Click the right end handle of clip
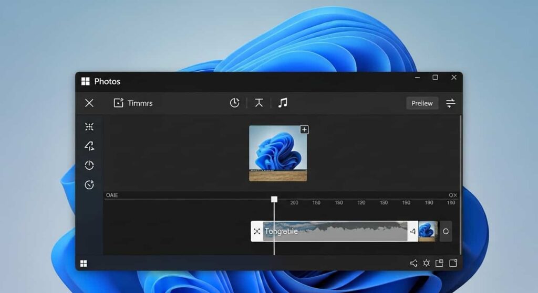 pyautogui.click(x=413, y=231)
